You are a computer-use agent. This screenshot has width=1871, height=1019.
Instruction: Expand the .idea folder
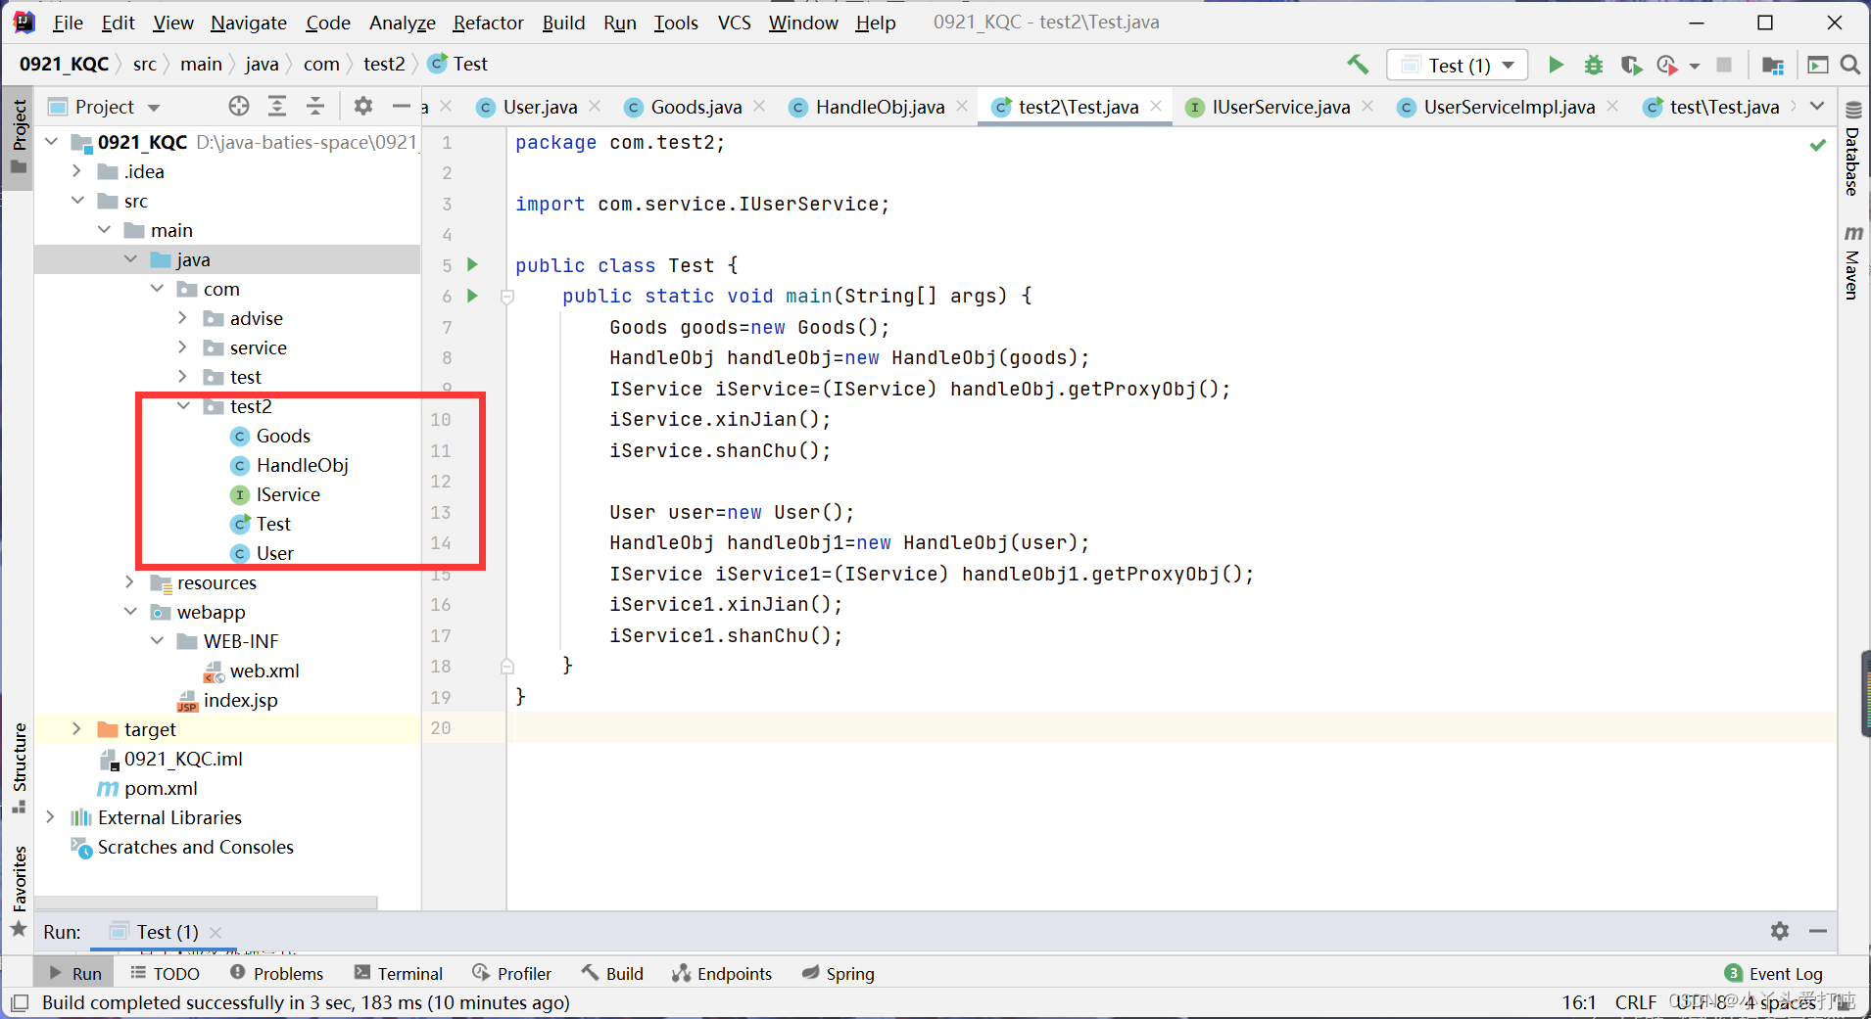[77, 171]
